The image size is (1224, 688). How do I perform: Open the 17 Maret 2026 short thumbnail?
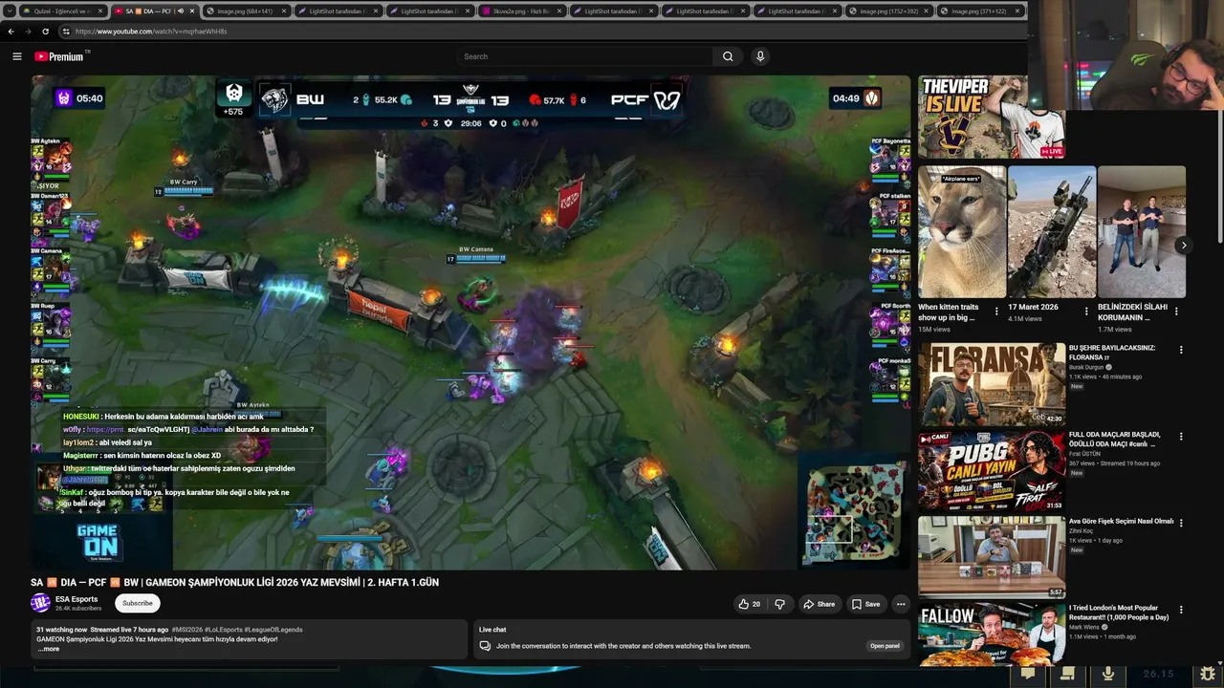(x=1052, y=232)
